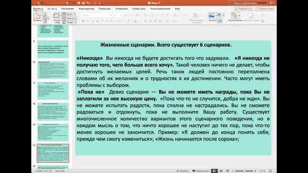This screenshot has height=173, width=308.
Task: Open the Вставка ribbon tab
Action: pyautogui.click(x=52, y=9)
